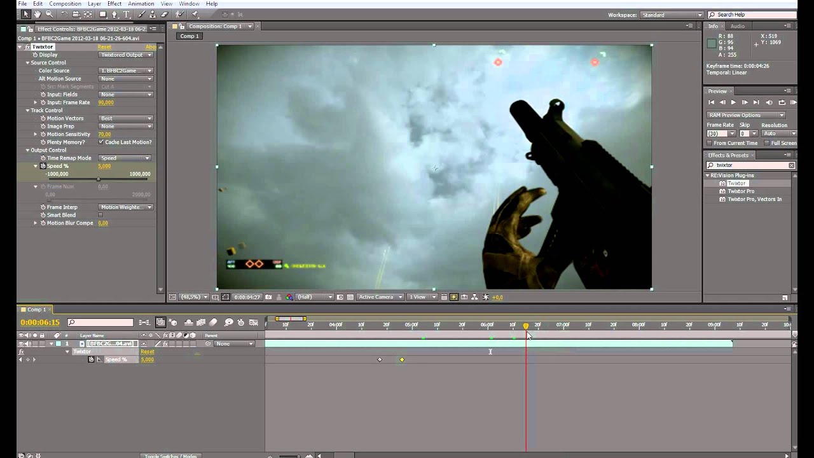Switch to the Audio panel tab
This screenshot has width=814, height=458.
pyautogui.click(x=738, y=26)
